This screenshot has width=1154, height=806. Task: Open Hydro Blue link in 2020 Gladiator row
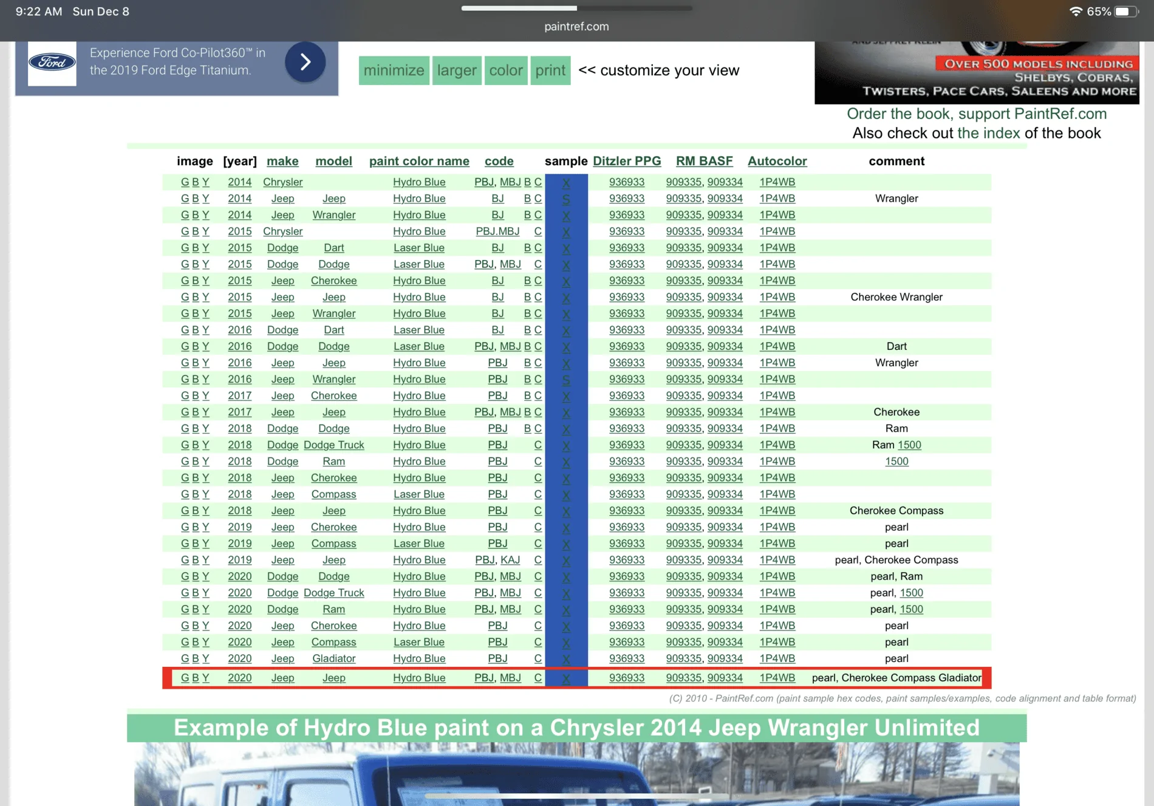419,658
